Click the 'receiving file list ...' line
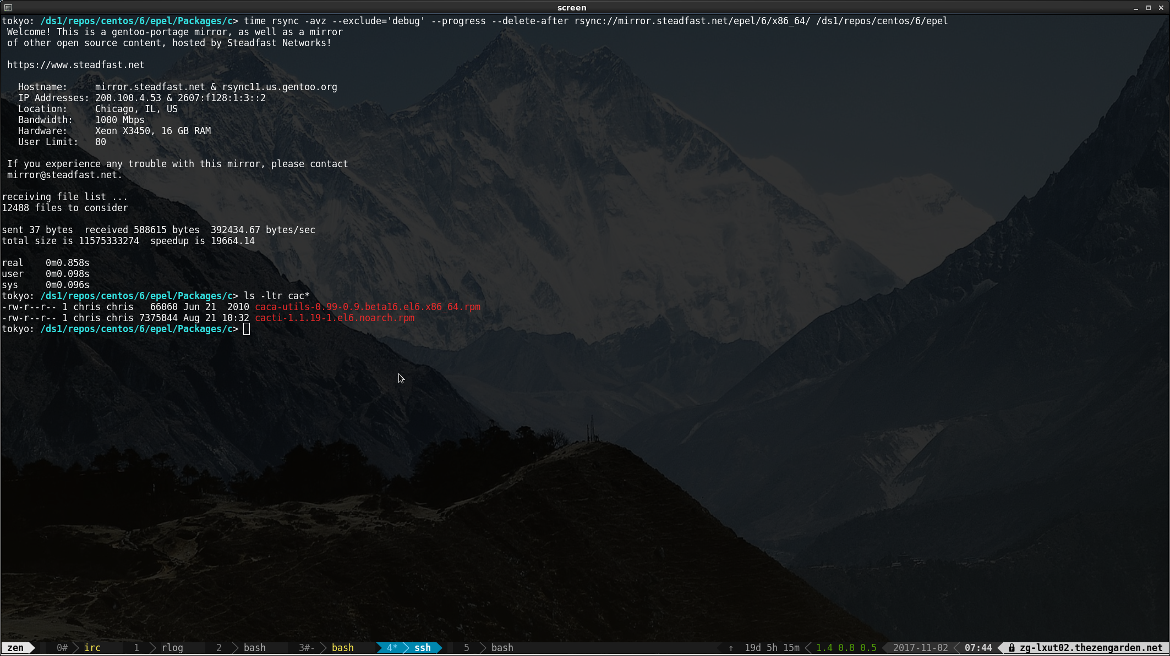 (x=64, y=197)
